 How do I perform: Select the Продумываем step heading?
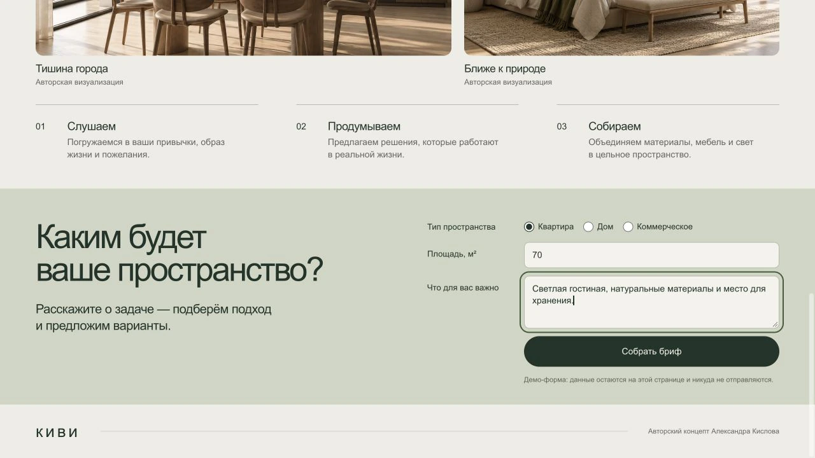click(x=364, y=127)
